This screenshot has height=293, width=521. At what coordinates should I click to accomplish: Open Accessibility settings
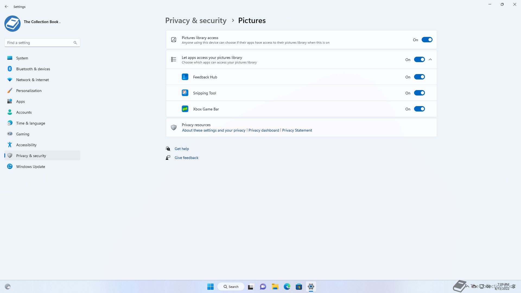pos(42,145)
